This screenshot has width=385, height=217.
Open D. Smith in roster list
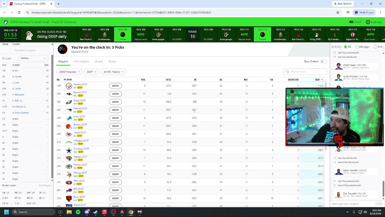click(17, 89)
